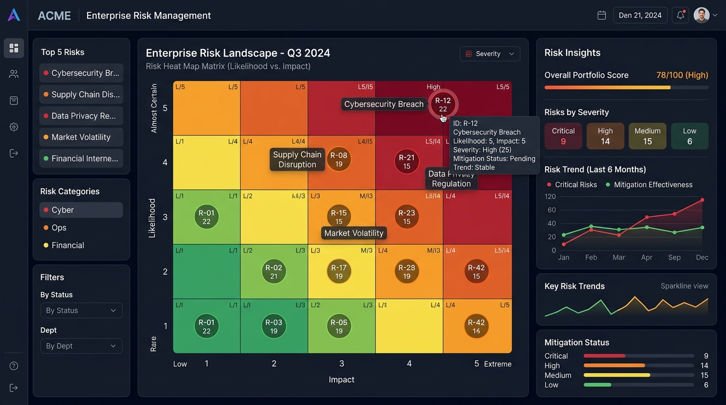Select the R-12 Cybersecurity Breach bubble
Screen dimensions: 726x405
click(x=443, y=104)
